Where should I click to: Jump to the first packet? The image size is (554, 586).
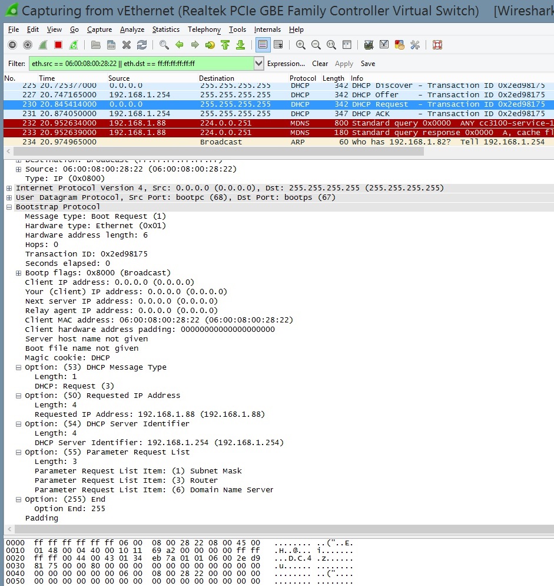coord(225,45)
